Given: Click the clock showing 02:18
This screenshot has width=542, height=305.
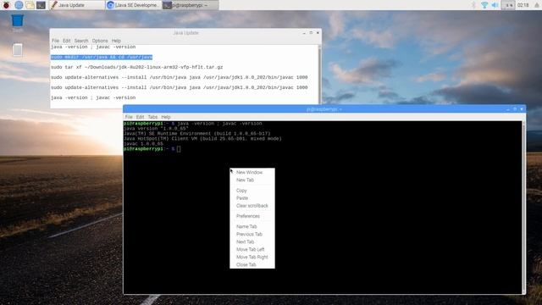Looking at the screenshot, I should click(x=523, y=5).
